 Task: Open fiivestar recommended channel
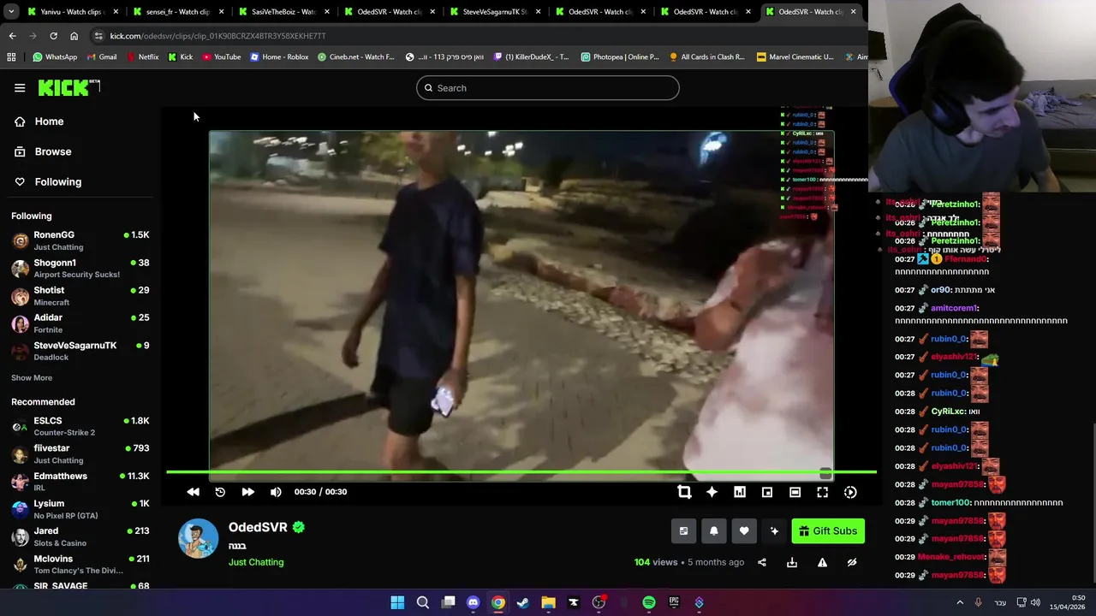(80, 453)
